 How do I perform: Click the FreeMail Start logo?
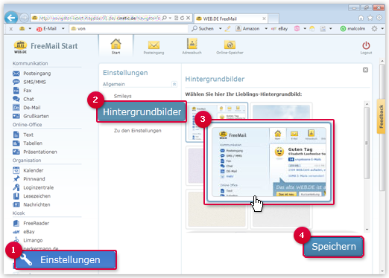coord(45,47)
